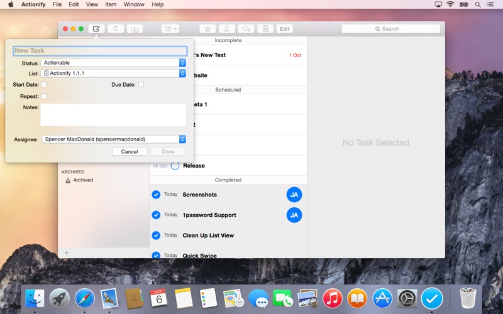
Task: Open Notes from the Dock
Action: coord(184,299)
